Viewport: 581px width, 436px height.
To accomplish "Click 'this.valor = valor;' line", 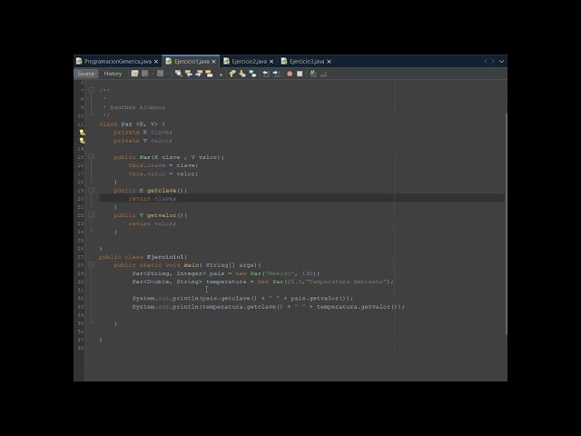I will tap(163, 173).
